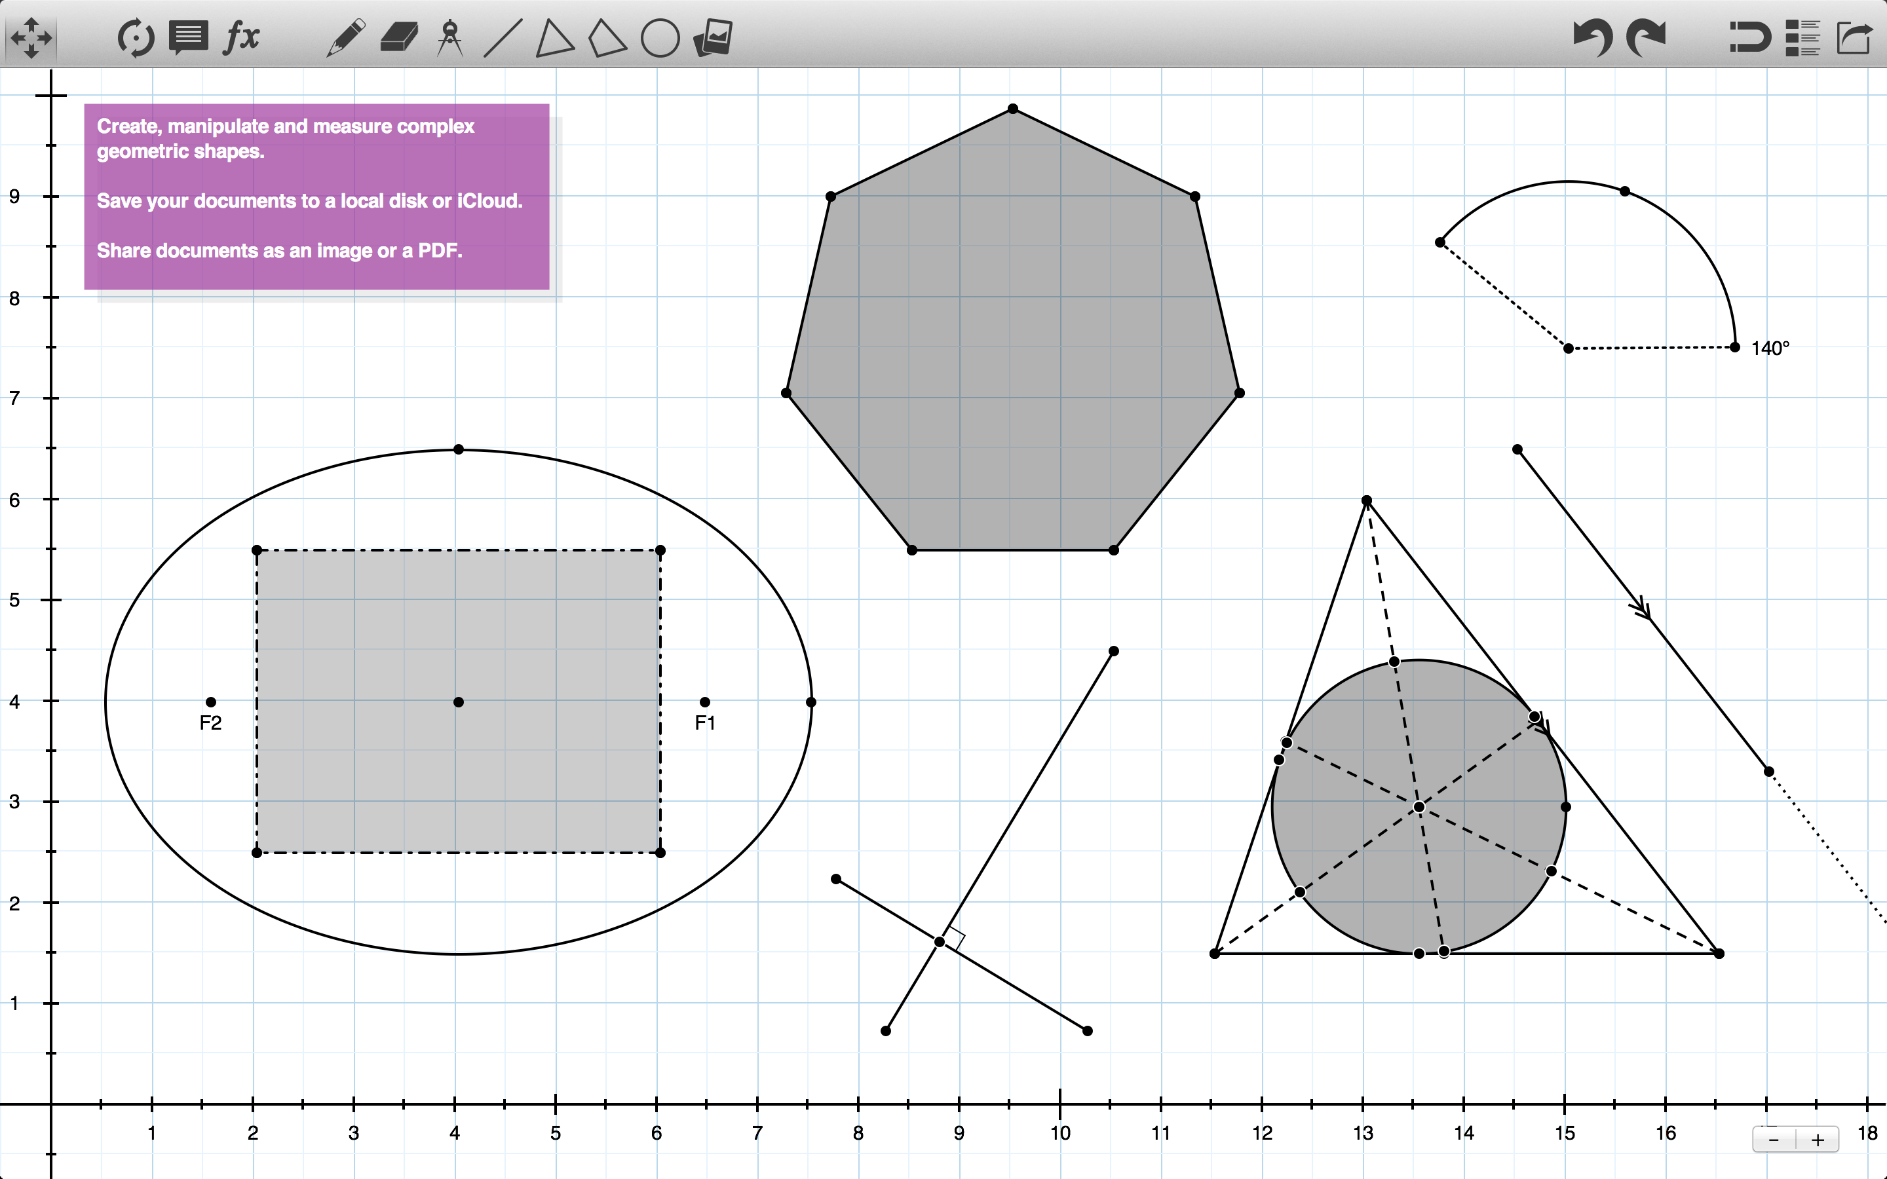Zoom in with the plus button
This screenshot has width=1887, height=1179.
click(1818, 1140)
